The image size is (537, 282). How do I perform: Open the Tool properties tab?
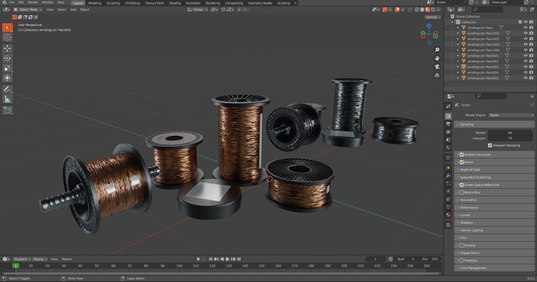448,106
